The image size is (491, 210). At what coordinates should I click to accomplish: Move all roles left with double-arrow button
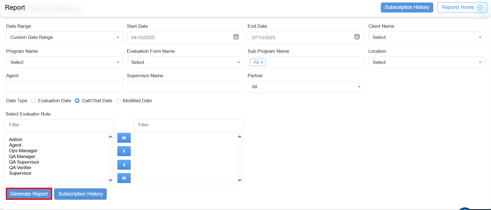(x=124, y=178)
